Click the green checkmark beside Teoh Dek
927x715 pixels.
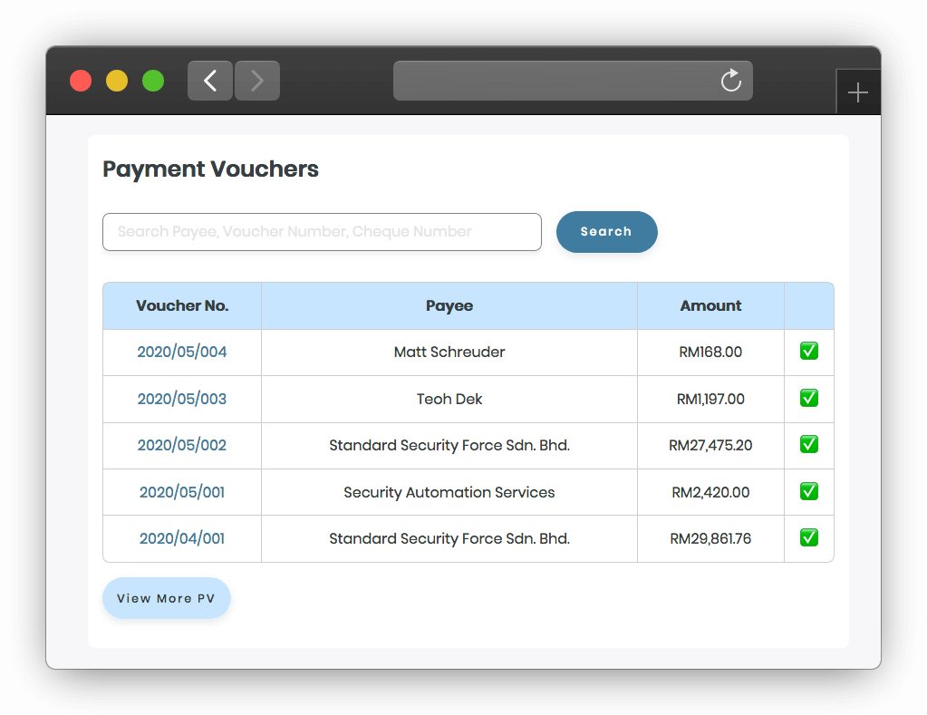coord(808,398)
